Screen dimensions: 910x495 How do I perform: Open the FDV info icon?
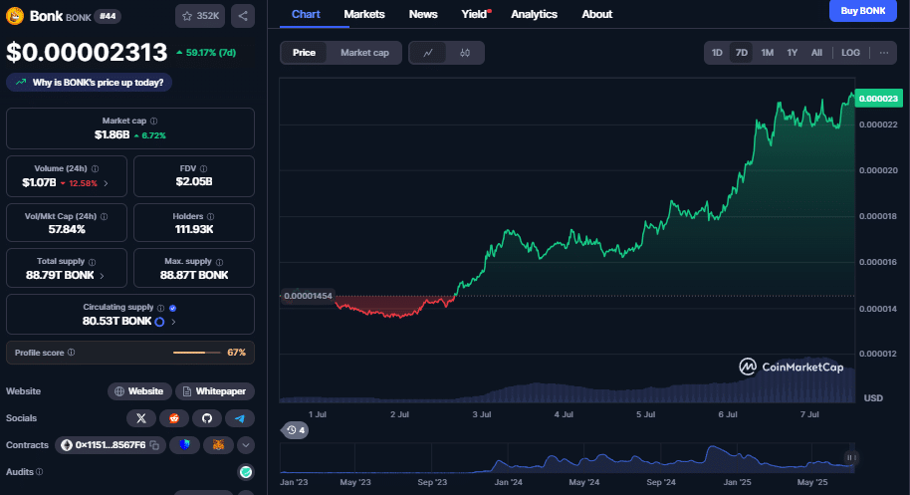pos(204,169)
